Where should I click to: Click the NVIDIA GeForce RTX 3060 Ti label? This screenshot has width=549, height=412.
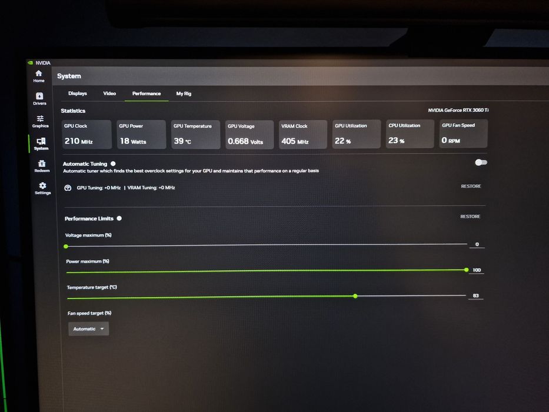458,110
